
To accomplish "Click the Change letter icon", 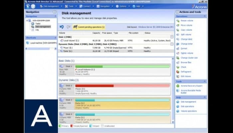I will coord(178,44).
